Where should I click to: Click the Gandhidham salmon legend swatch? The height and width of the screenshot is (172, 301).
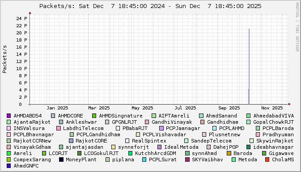[202, 122]
